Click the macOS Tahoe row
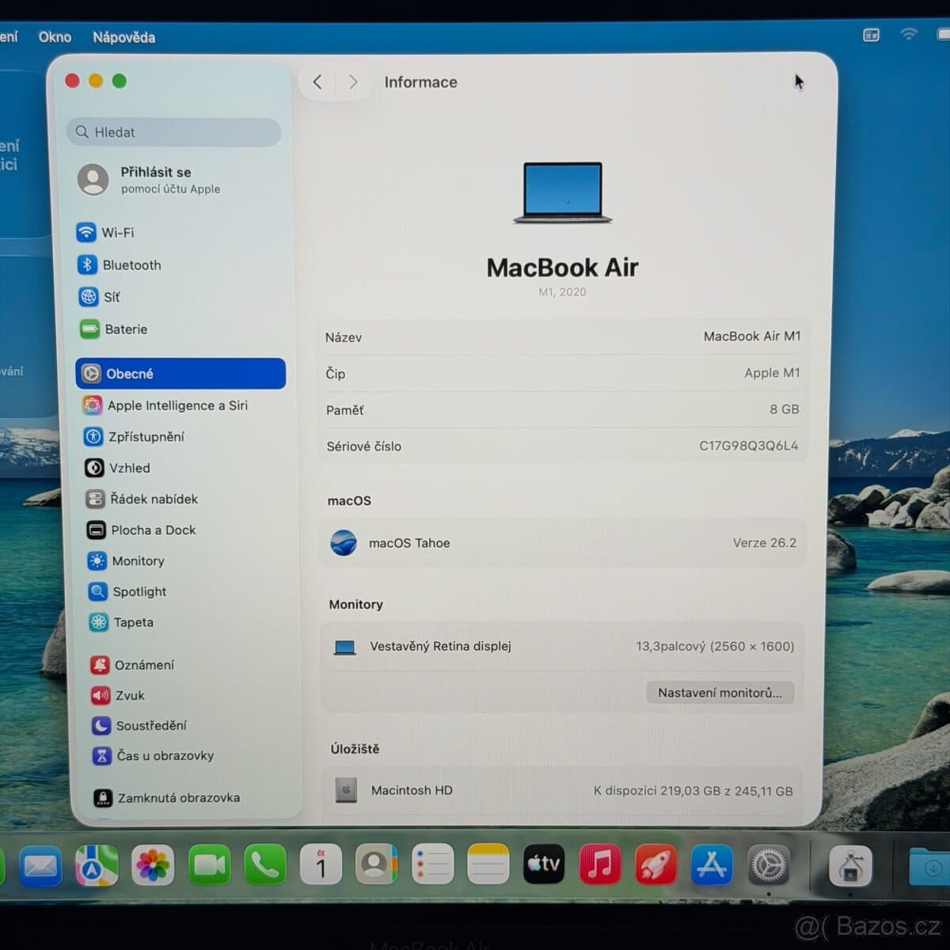The height and width of the screenshot is (950, 950). (563, 543)
